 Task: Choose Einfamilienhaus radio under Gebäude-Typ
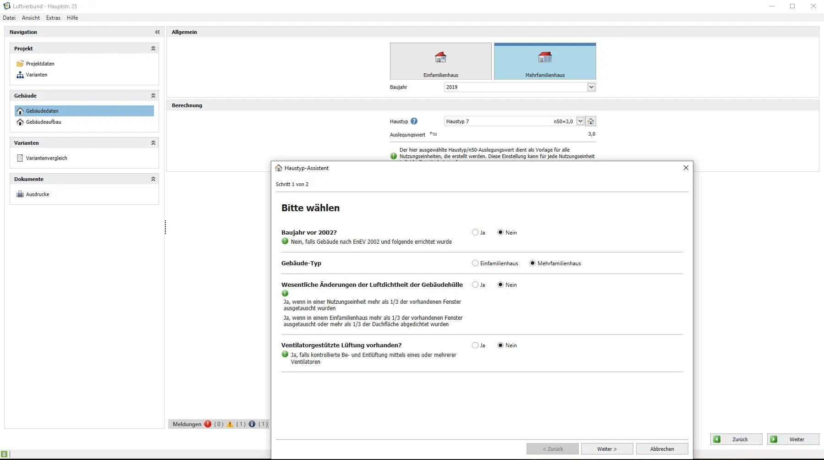coord(475,263)
